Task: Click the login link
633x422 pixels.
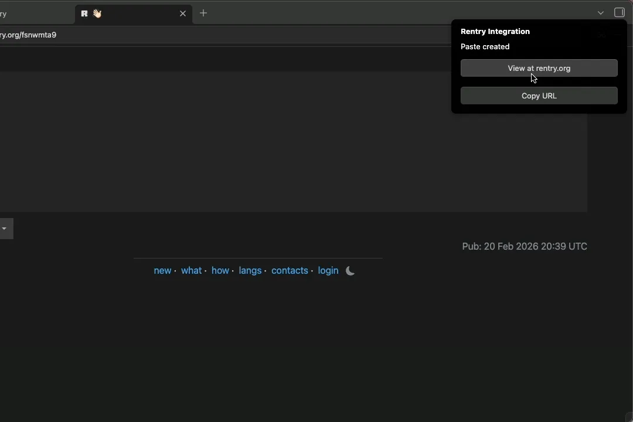Action: coord(328,271)
